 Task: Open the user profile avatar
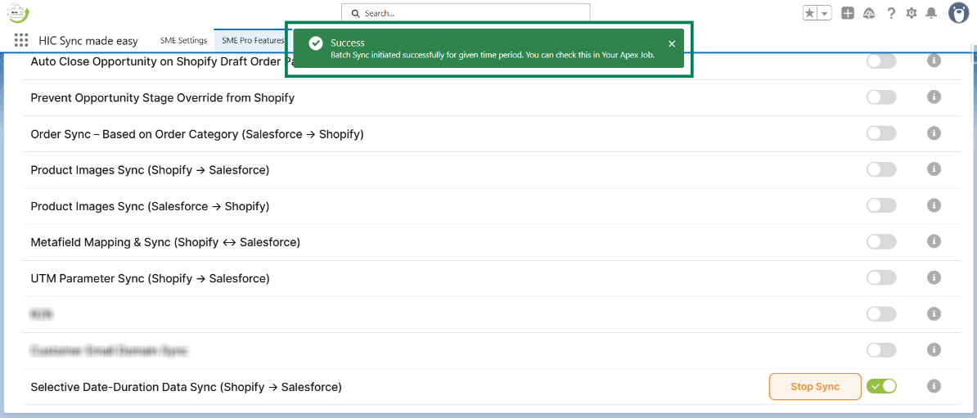click(958, 13)
